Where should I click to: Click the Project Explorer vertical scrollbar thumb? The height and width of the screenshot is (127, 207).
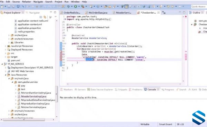(x=57, y=94)
